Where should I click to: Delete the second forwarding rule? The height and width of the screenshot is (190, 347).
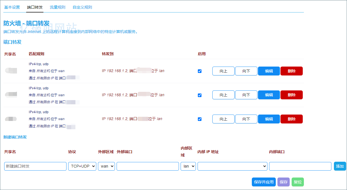coord(291,95)
